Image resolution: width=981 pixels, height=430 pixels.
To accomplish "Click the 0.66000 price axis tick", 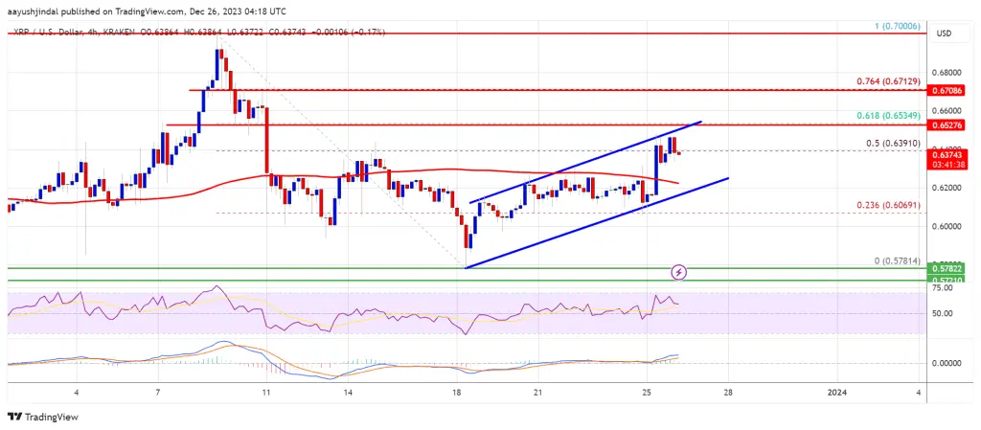I will coord(946,111).
